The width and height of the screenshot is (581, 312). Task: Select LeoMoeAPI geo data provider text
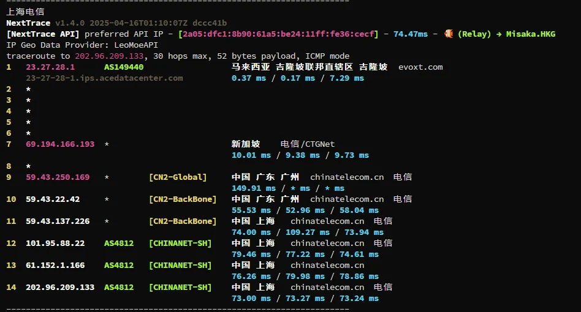136,45
